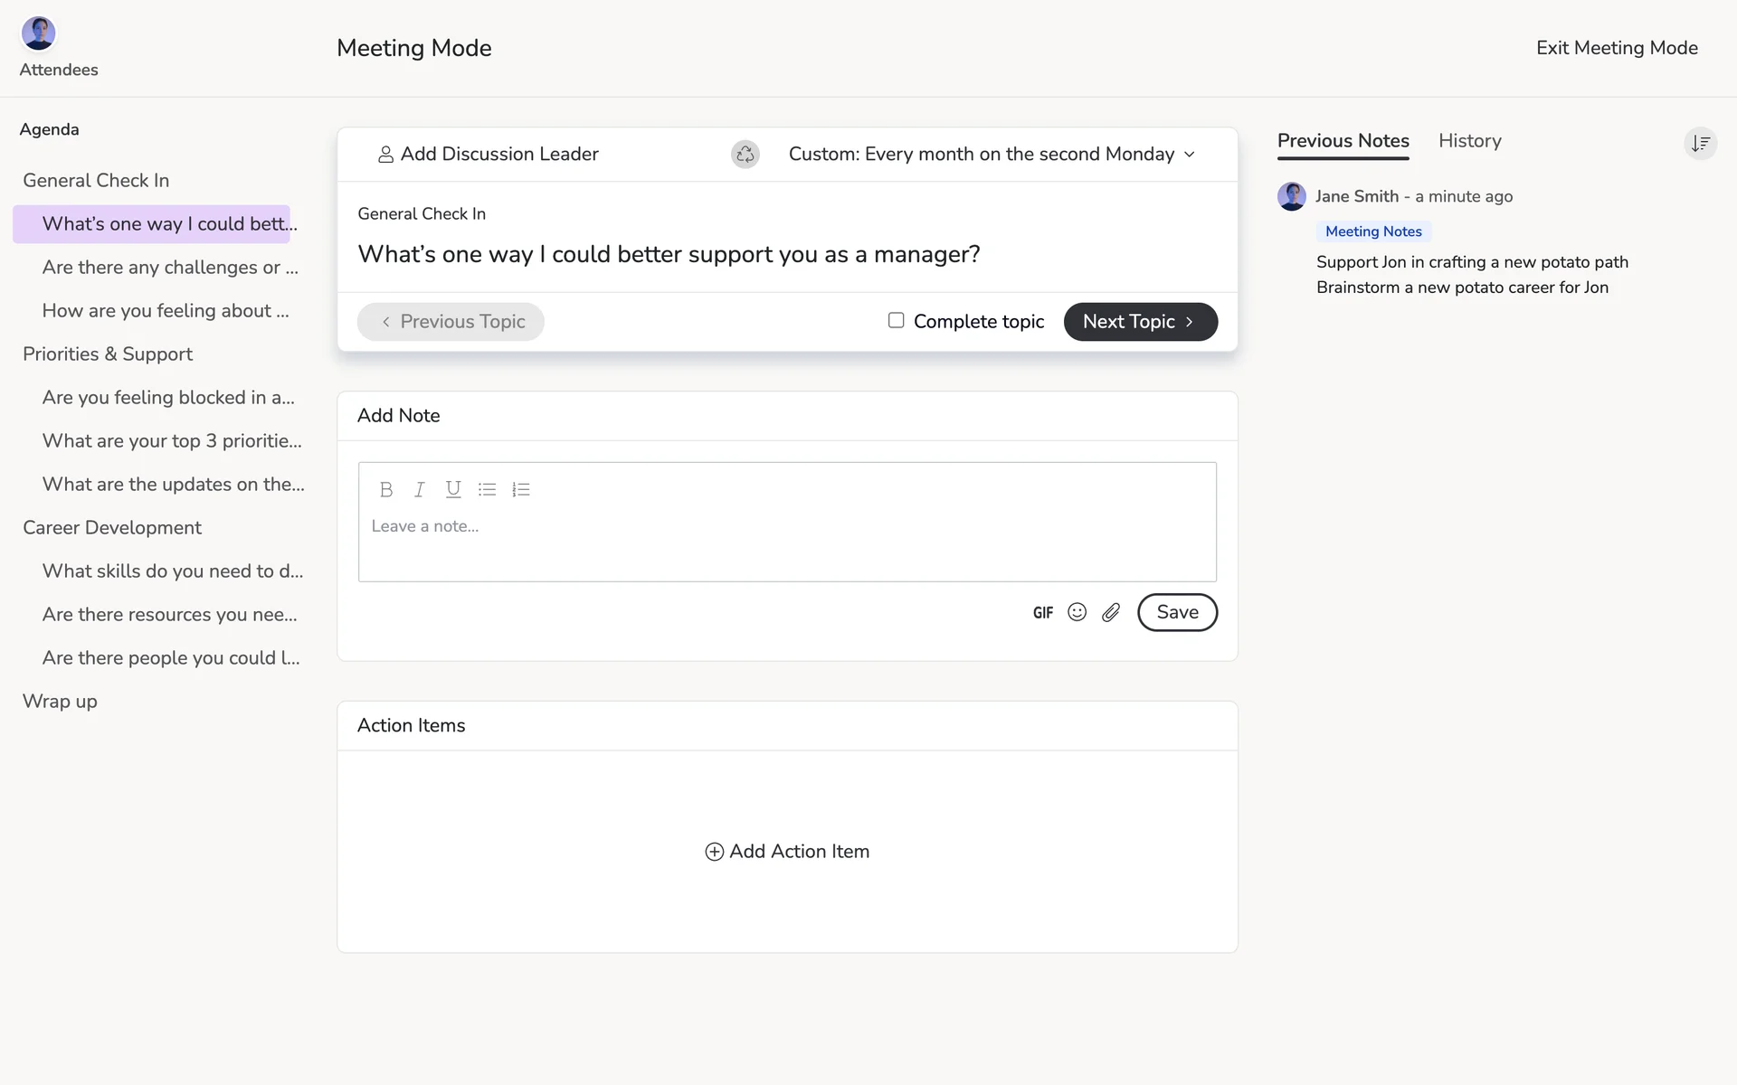Go to the Next Topic
1737x1085 pixels.
coord(1140,322)
